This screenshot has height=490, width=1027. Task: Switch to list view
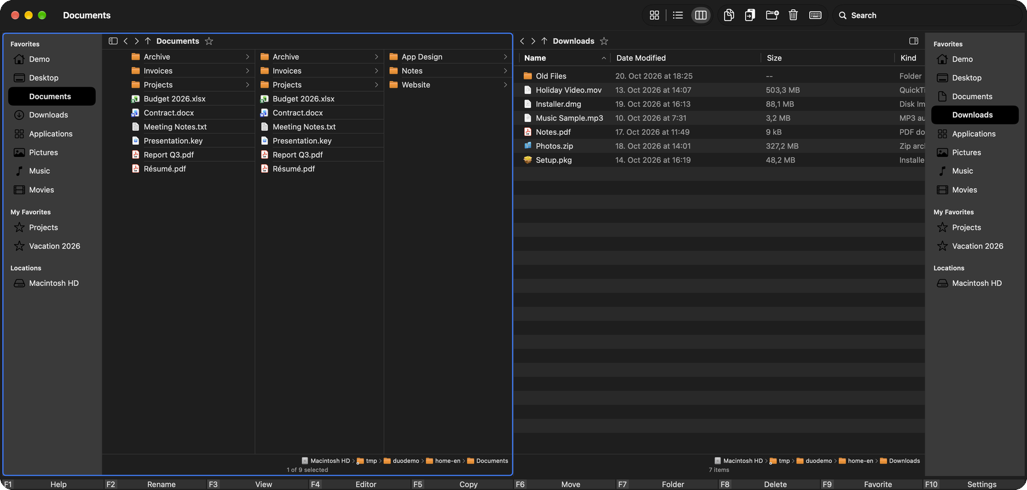[x=678, y=15]
